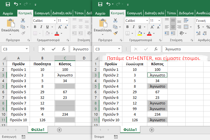
Task: Click Enter checkmark in left formula bar
Action: coord(53,49)
